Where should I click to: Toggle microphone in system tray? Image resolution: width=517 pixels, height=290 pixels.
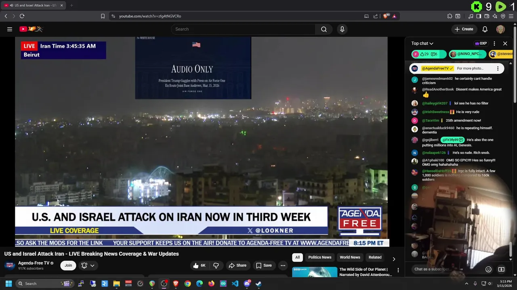[x=475, y=284]
